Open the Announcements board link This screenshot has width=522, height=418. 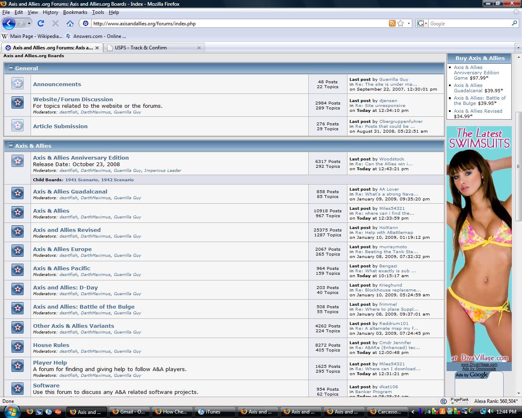57,84
